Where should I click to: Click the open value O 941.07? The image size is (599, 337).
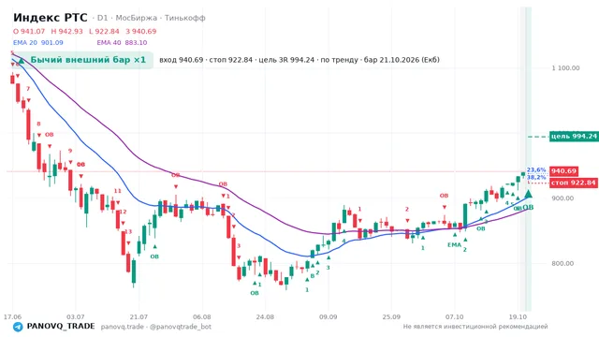tap(29, 31)
